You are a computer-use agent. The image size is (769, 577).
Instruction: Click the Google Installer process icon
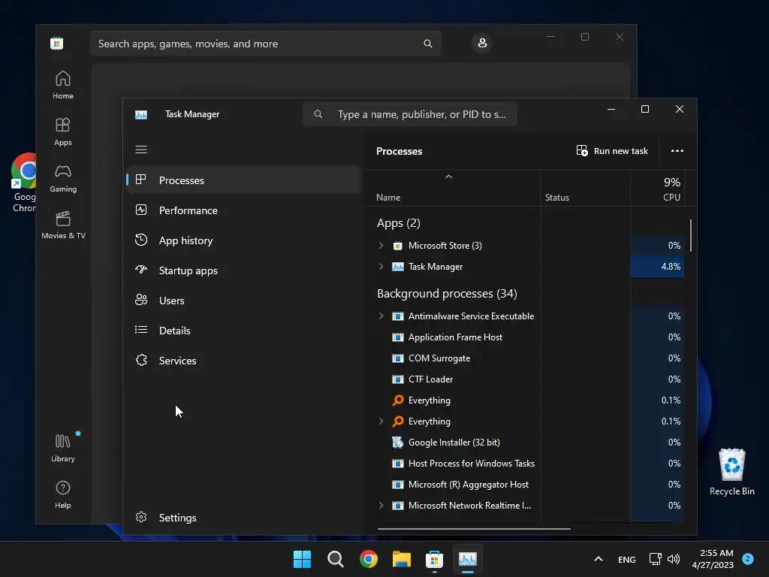coord(398,443)
